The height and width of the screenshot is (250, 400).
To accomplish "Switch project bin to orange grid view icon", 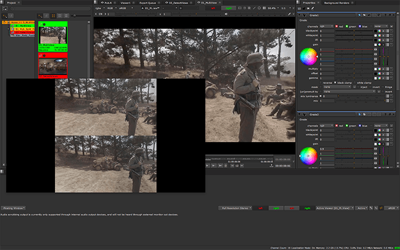I will coord(53,16).
